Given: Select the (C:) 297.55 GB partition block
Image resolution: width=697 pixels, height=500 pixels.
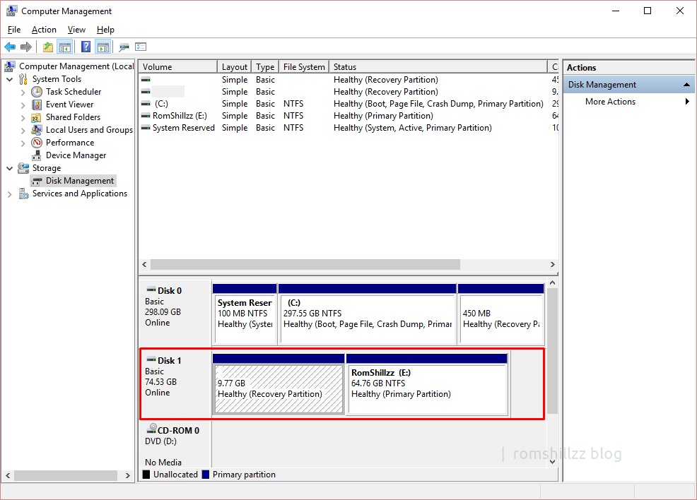Looking at the screenshot, I should pyautogui.click(x=368, y=314).
